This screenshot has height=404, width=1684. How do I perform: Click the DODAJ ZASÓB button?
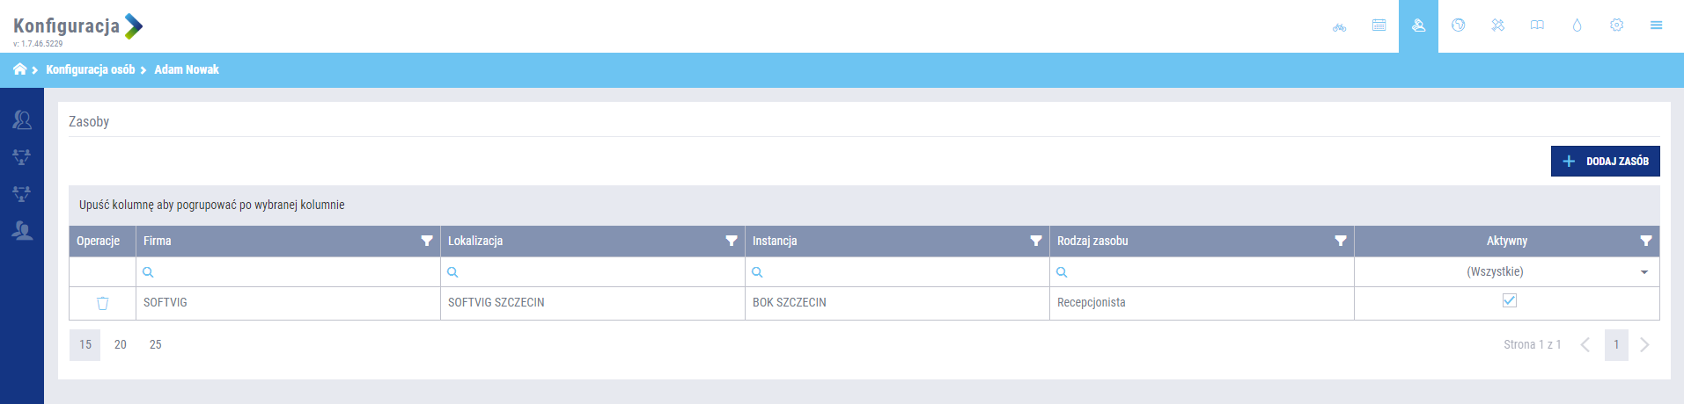(x=1605, y=161)
